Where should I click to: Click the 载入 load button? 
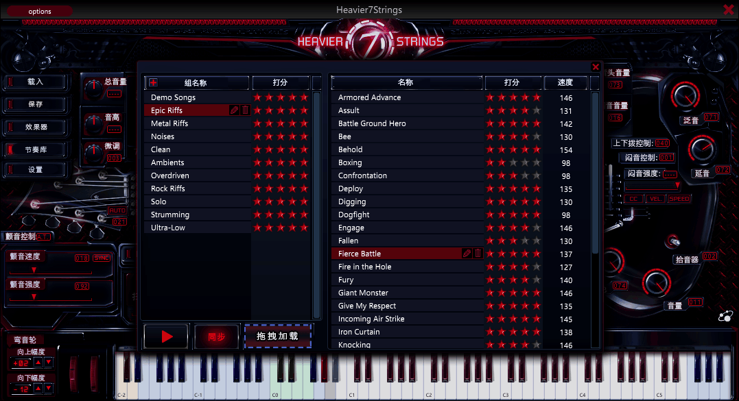click(x=36, y=82)
